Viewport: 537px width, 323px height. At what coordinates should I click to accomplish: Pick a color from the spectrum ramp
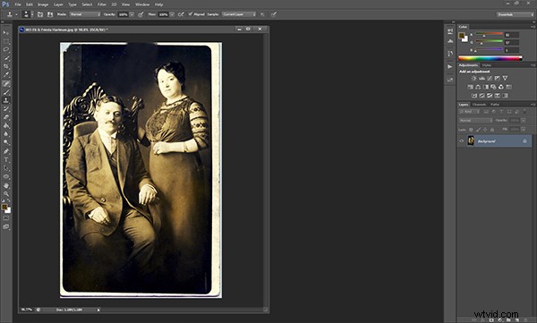pyautogui.click(x=490, y=58)
